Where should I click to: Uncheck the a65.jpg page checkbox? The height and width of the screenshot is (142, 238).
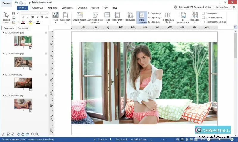coord(31,48)
